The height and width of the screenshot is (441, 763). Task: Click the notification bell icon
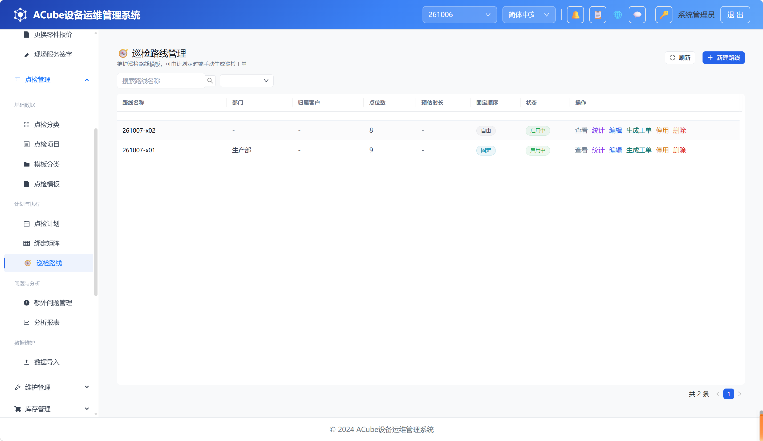click(x=575, y=15)
